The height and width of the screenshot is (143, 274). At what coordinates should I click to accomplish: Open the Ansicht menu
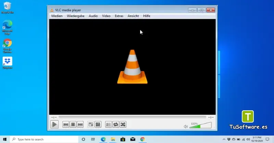click(x=133, y=16)
